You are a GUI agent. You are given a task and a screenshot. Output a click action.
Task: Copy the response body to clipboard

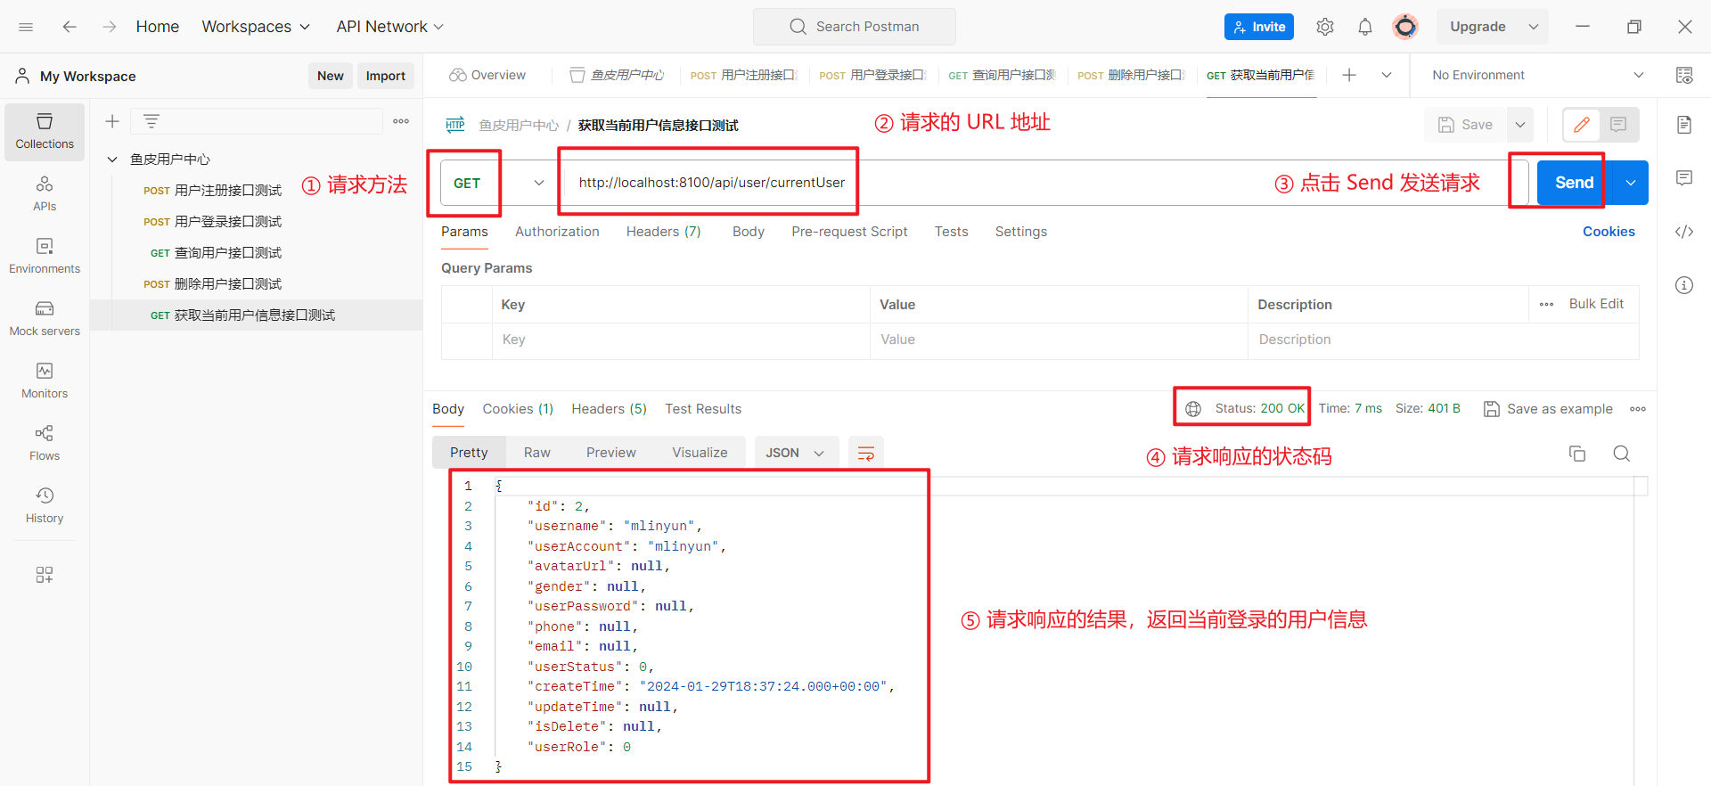1576,454
